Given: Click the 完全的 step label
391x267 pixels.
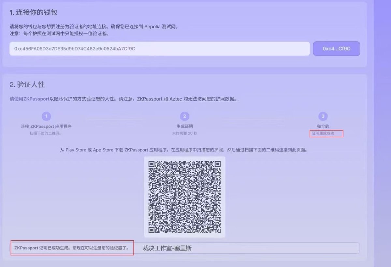Looking at the screenshot, I should [x=323, y=126].
